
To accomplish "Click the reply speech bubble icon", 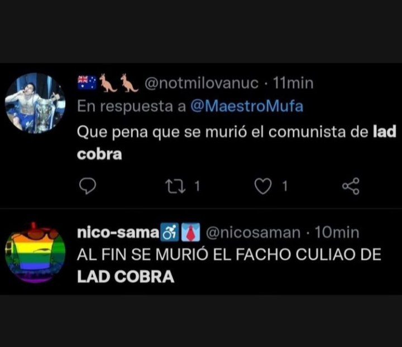I will click(88, 186).
